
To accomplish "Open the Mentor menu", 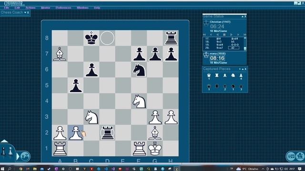I will click(x=46, y=8).
